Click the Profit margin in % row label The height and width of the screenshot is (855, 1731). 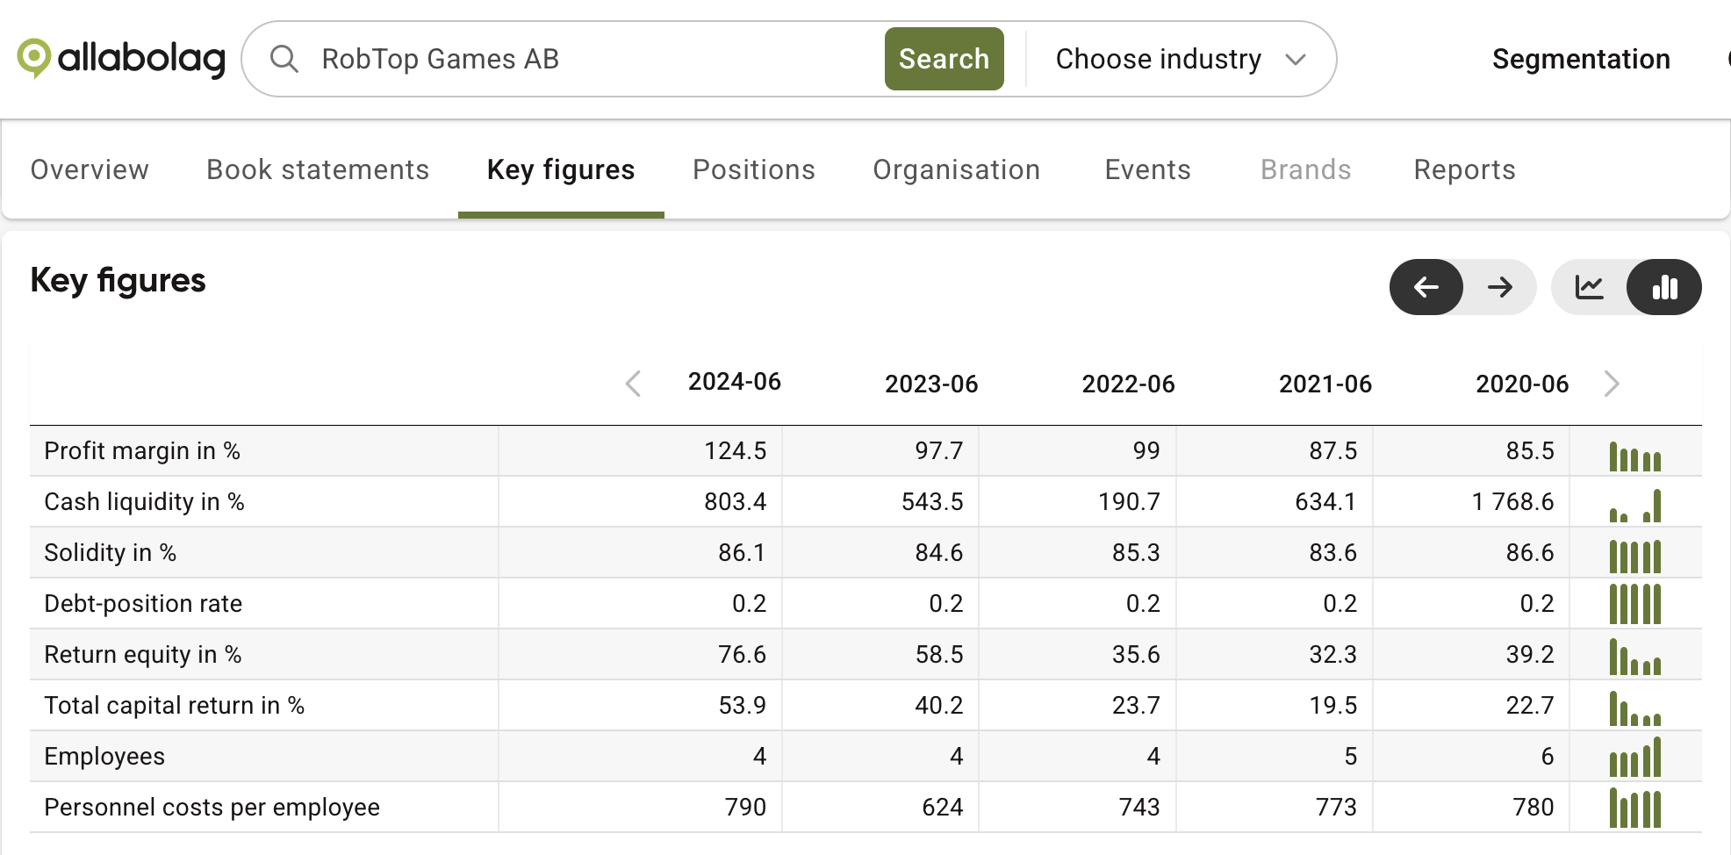coord(142,451)
